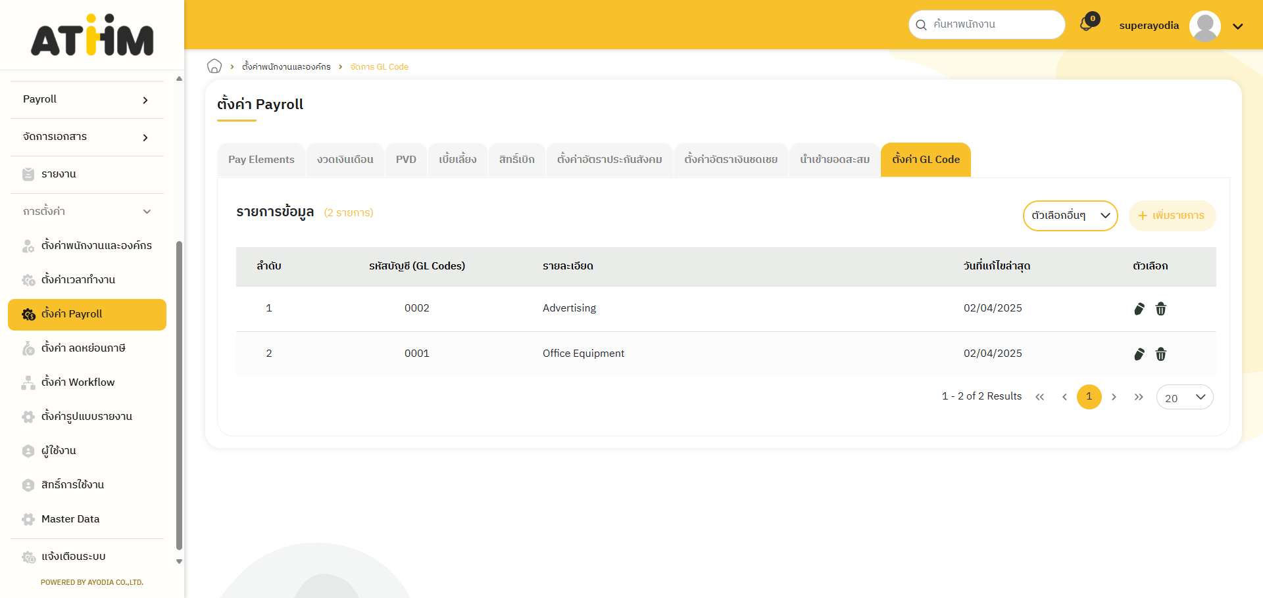Screen dimensions: 1263x598
Task: Click the สิทธิ์การใช้งาน icon
Action: [28, 485]
